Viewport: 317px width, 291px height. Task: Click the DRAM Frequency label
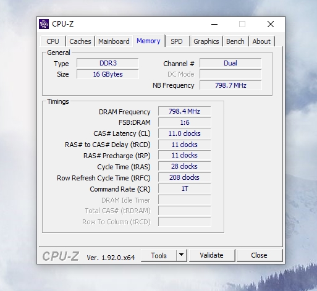(x=125, y=112)
